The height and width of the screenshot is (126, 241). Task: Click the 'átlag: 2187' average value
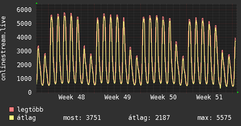(x=149, y=118)
